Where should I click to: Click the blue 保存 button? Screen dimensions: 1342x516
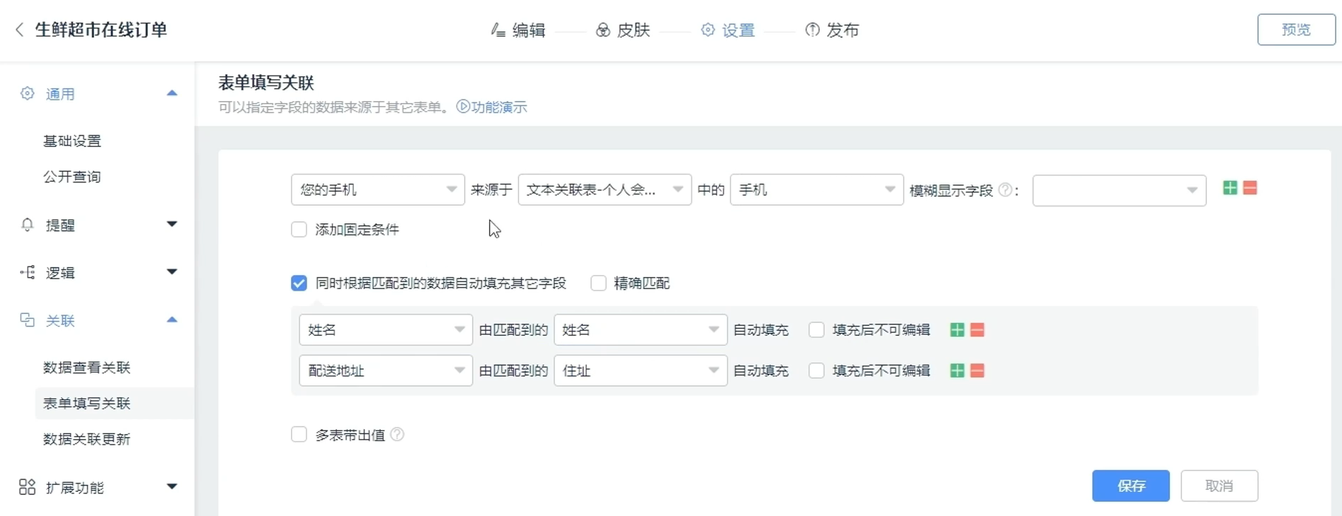tap(1130, 486)
